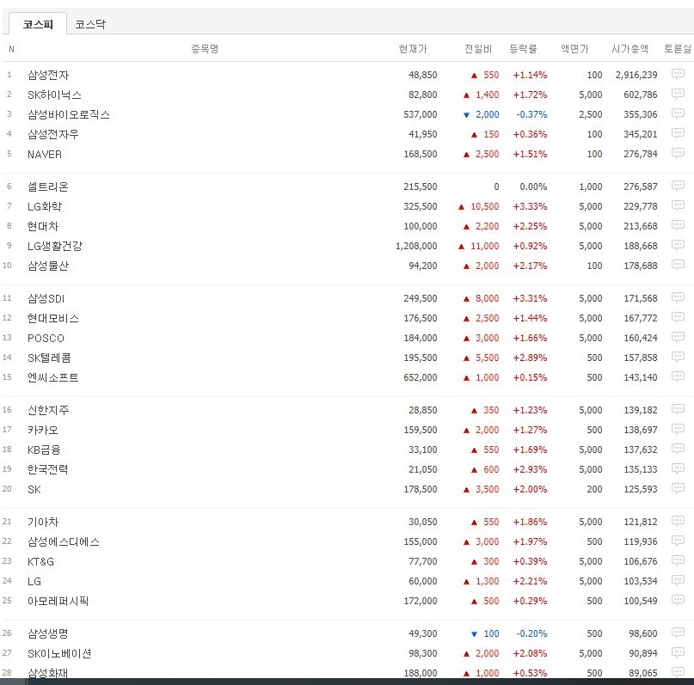Switch to the 코스닥 tab
The height and width of the screenshot is (685, 694).
click(x=90, y=24)
